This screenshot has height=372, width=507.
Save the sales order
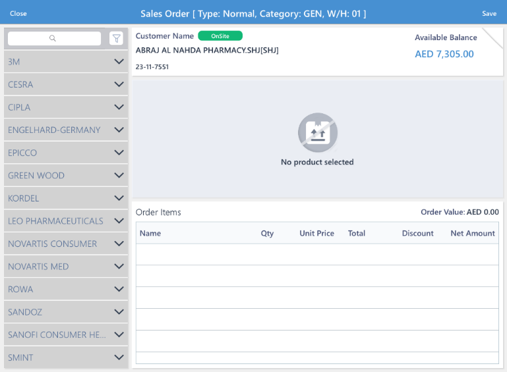(x=489, y=14)
